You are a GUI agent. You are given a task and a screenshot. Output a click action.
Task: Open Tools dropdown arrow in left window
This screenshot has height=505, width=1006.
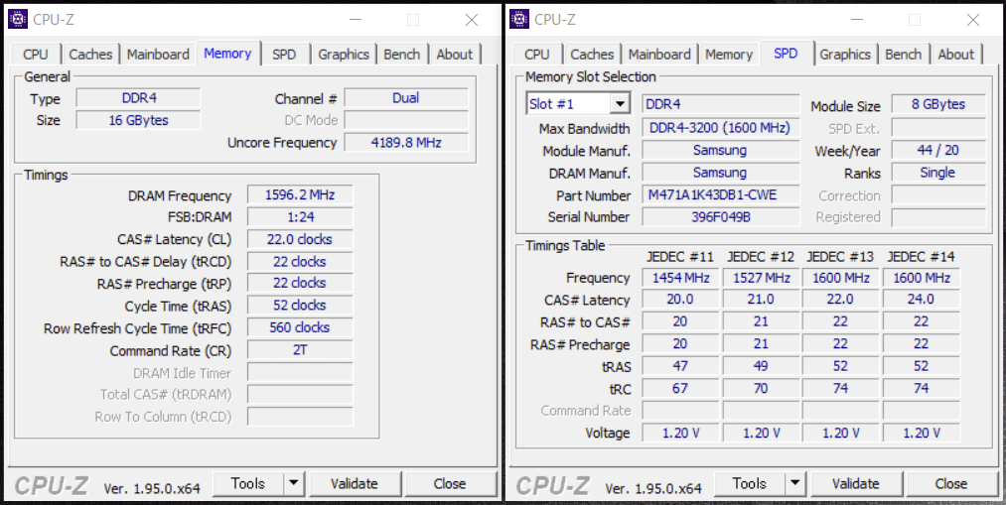pyautogui.click(x=294, y=484)
